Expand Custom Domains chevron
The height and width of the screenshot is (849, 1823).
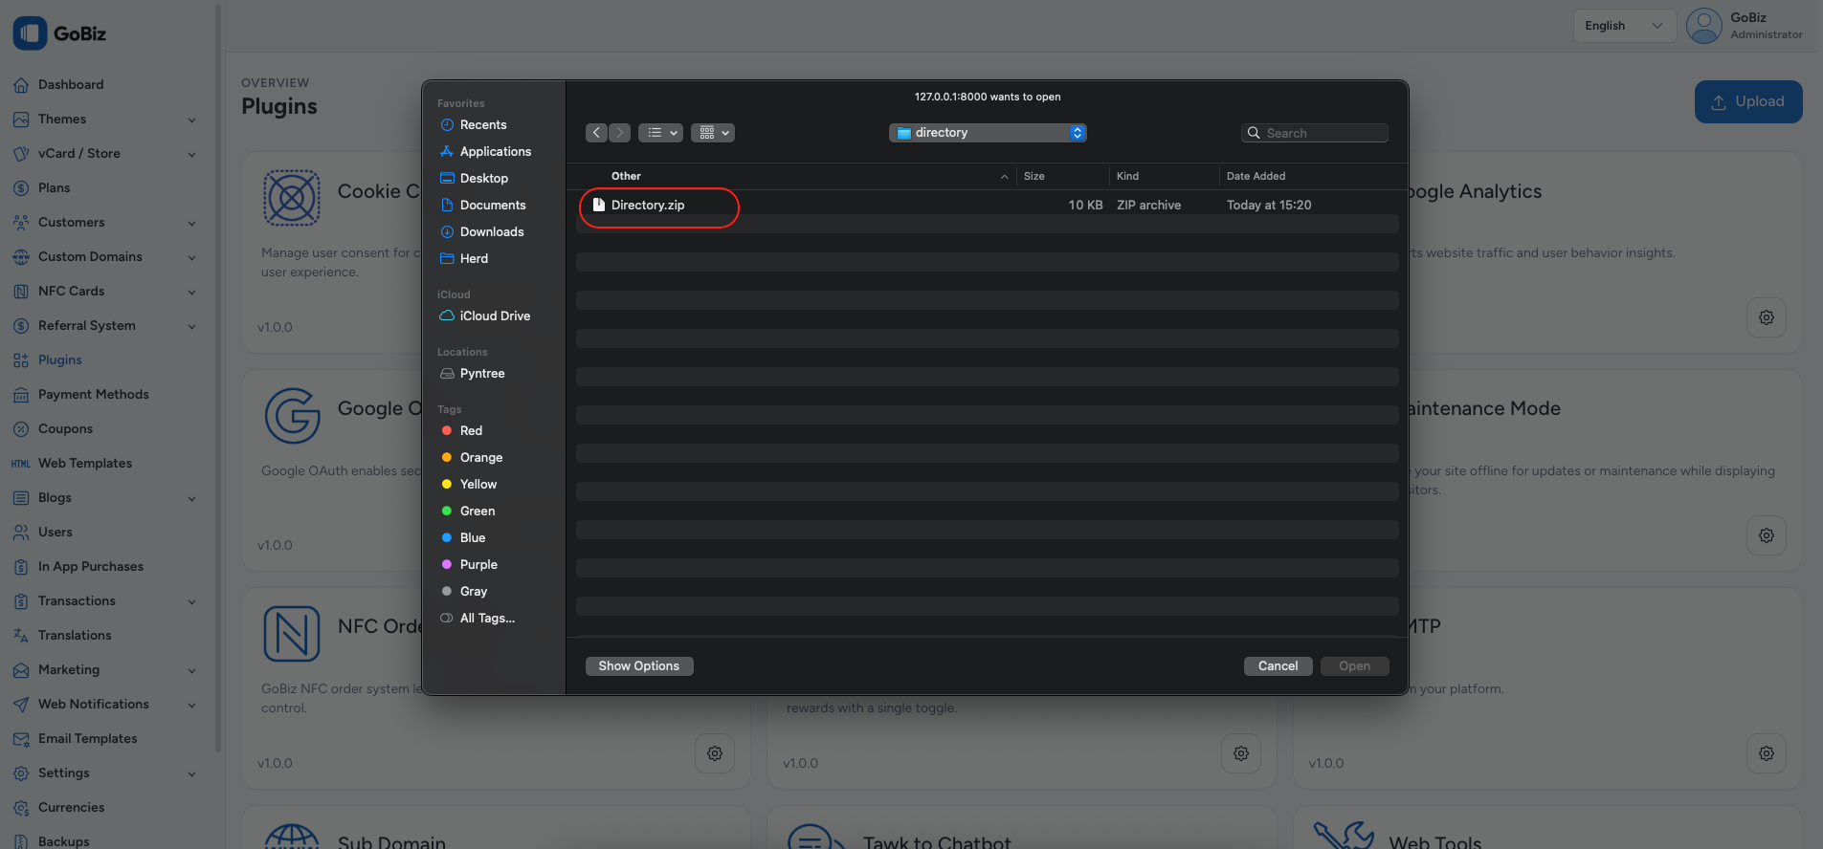191,258
